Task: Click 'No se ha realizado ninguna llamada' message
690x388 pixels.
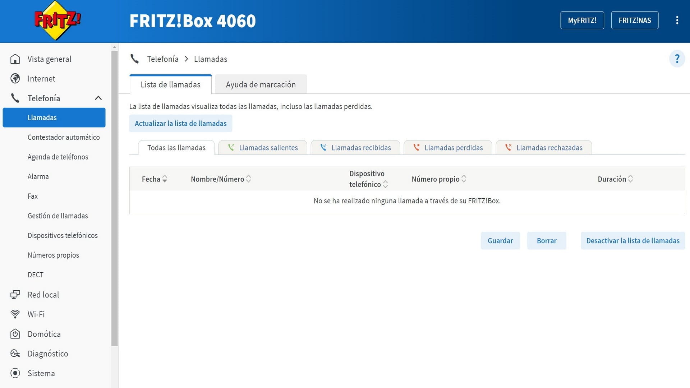Action: (407, 201)
